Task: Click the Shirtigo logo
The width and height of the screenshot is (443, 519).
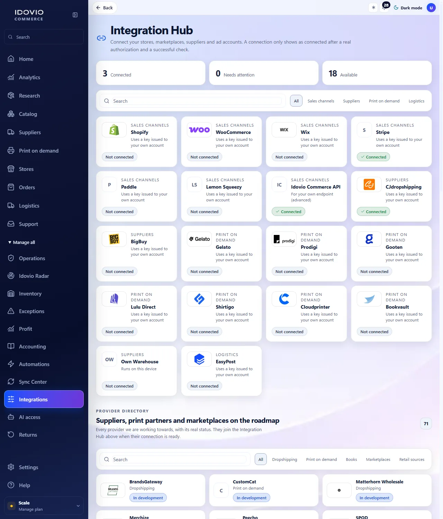Action: [199, 299]
